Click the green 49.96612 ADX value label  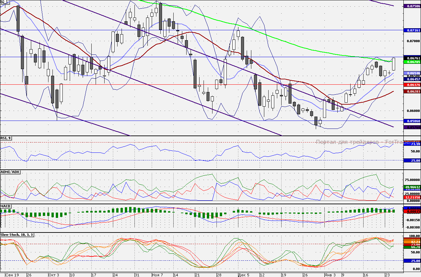(412, 187)
